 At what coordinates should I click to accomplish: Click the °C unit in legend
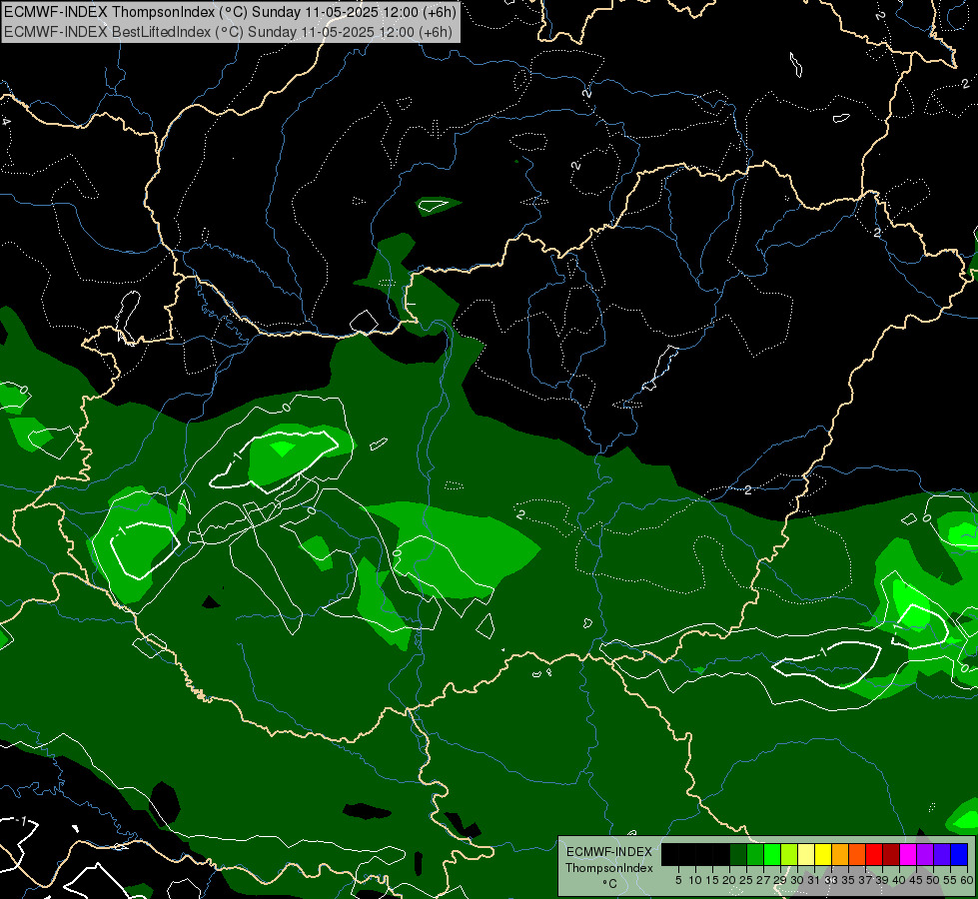[x=610, y=884]
